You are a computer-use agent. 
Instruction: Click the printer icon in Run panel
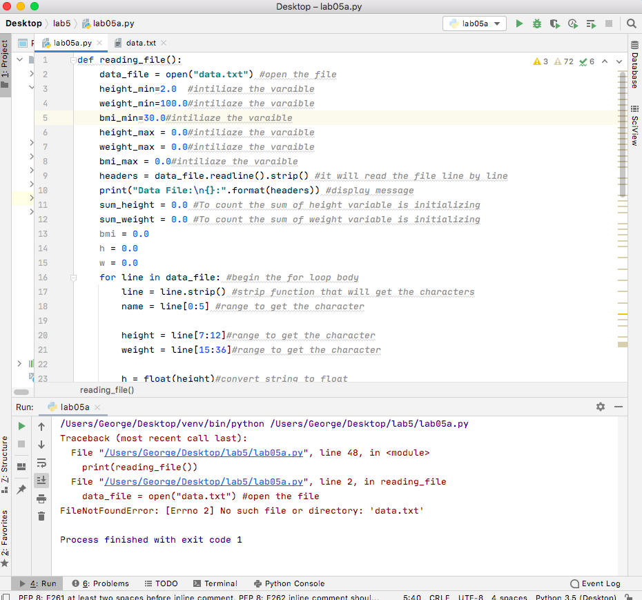[41, 499]
